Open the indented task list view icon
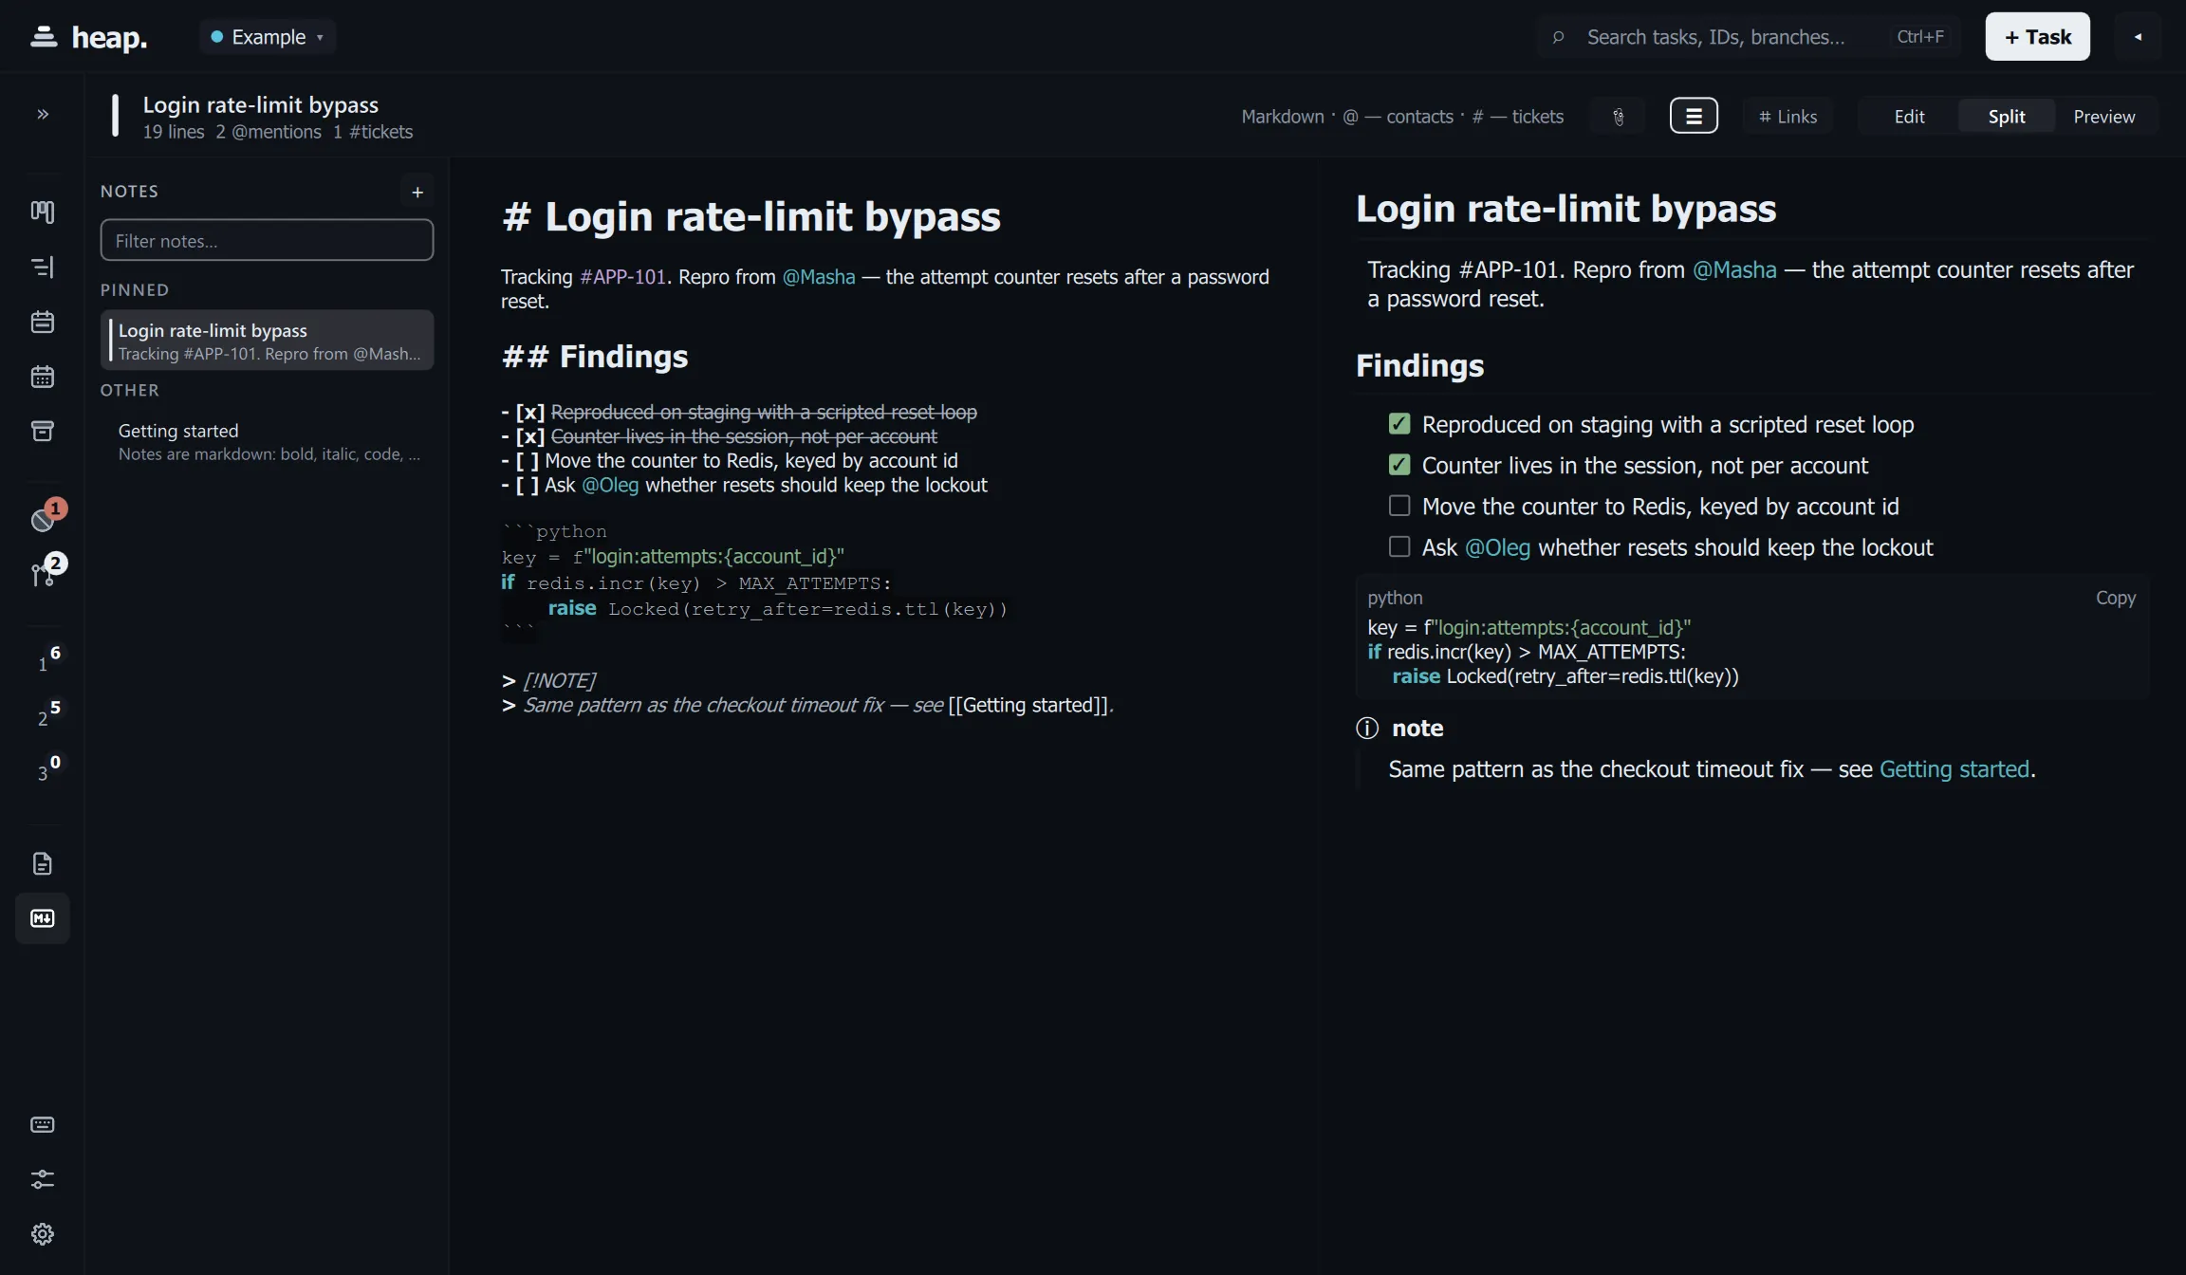This screenshot has height=1275, width=2186. pos(43,267)
